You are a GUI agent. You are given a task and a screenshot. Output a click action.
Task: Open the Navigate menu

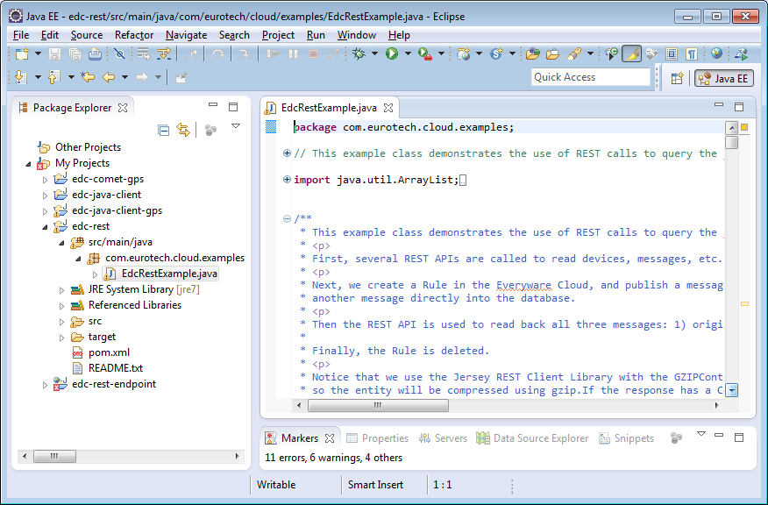tap(186, 35)
